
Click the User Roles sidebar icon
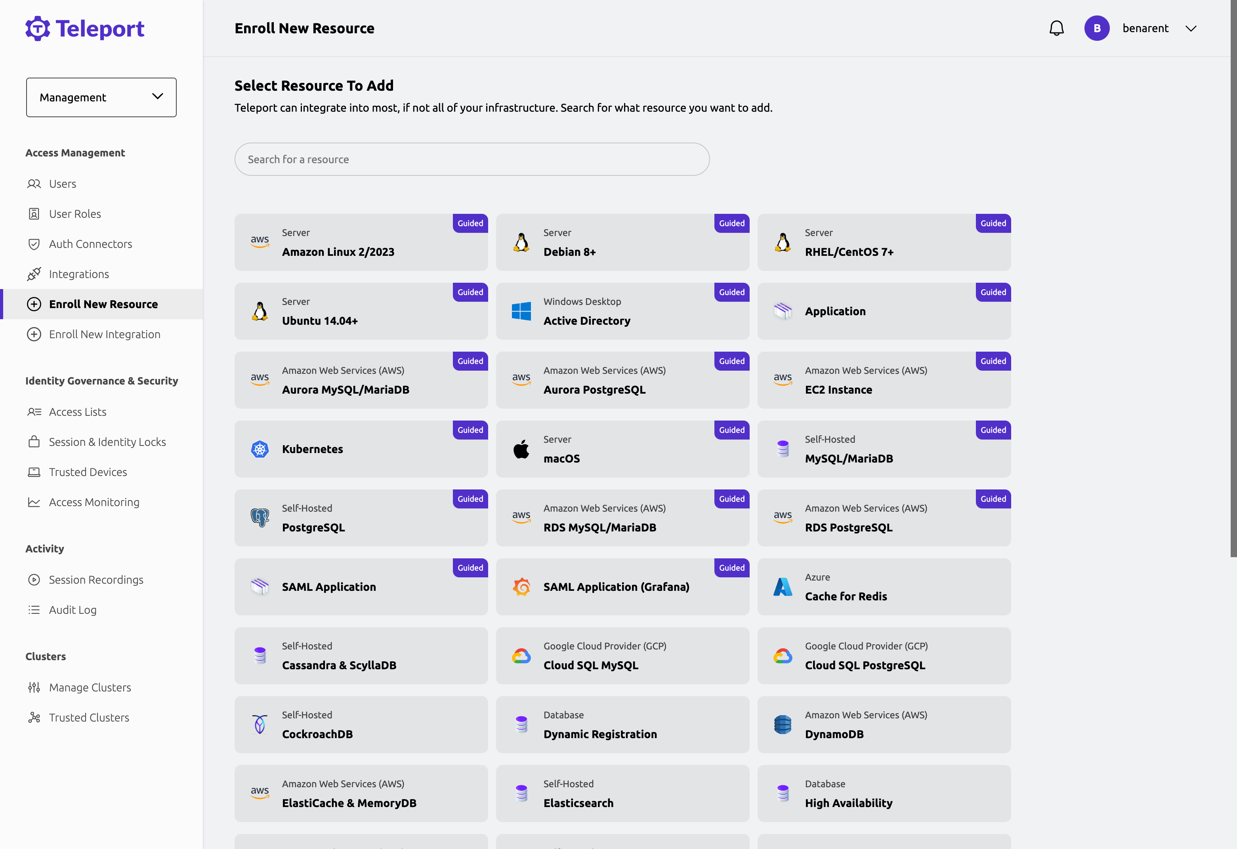click(x=34, y=214)
